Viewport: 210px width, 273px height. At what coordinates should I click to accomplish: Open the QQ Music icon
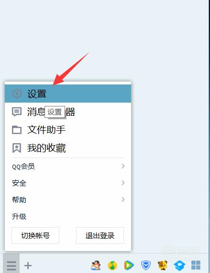tap(112, 265)
